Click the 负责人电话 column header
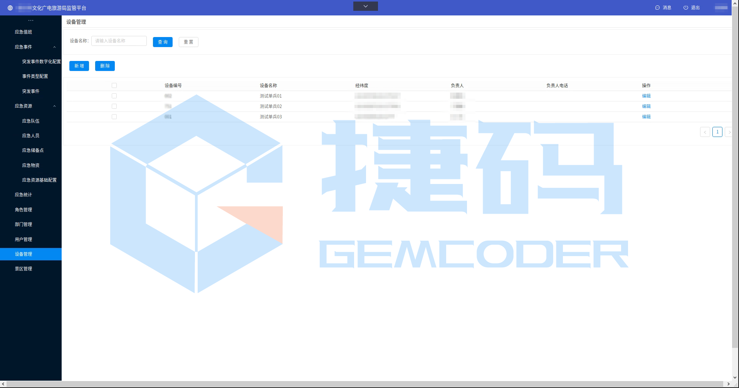 coord(557,86)
